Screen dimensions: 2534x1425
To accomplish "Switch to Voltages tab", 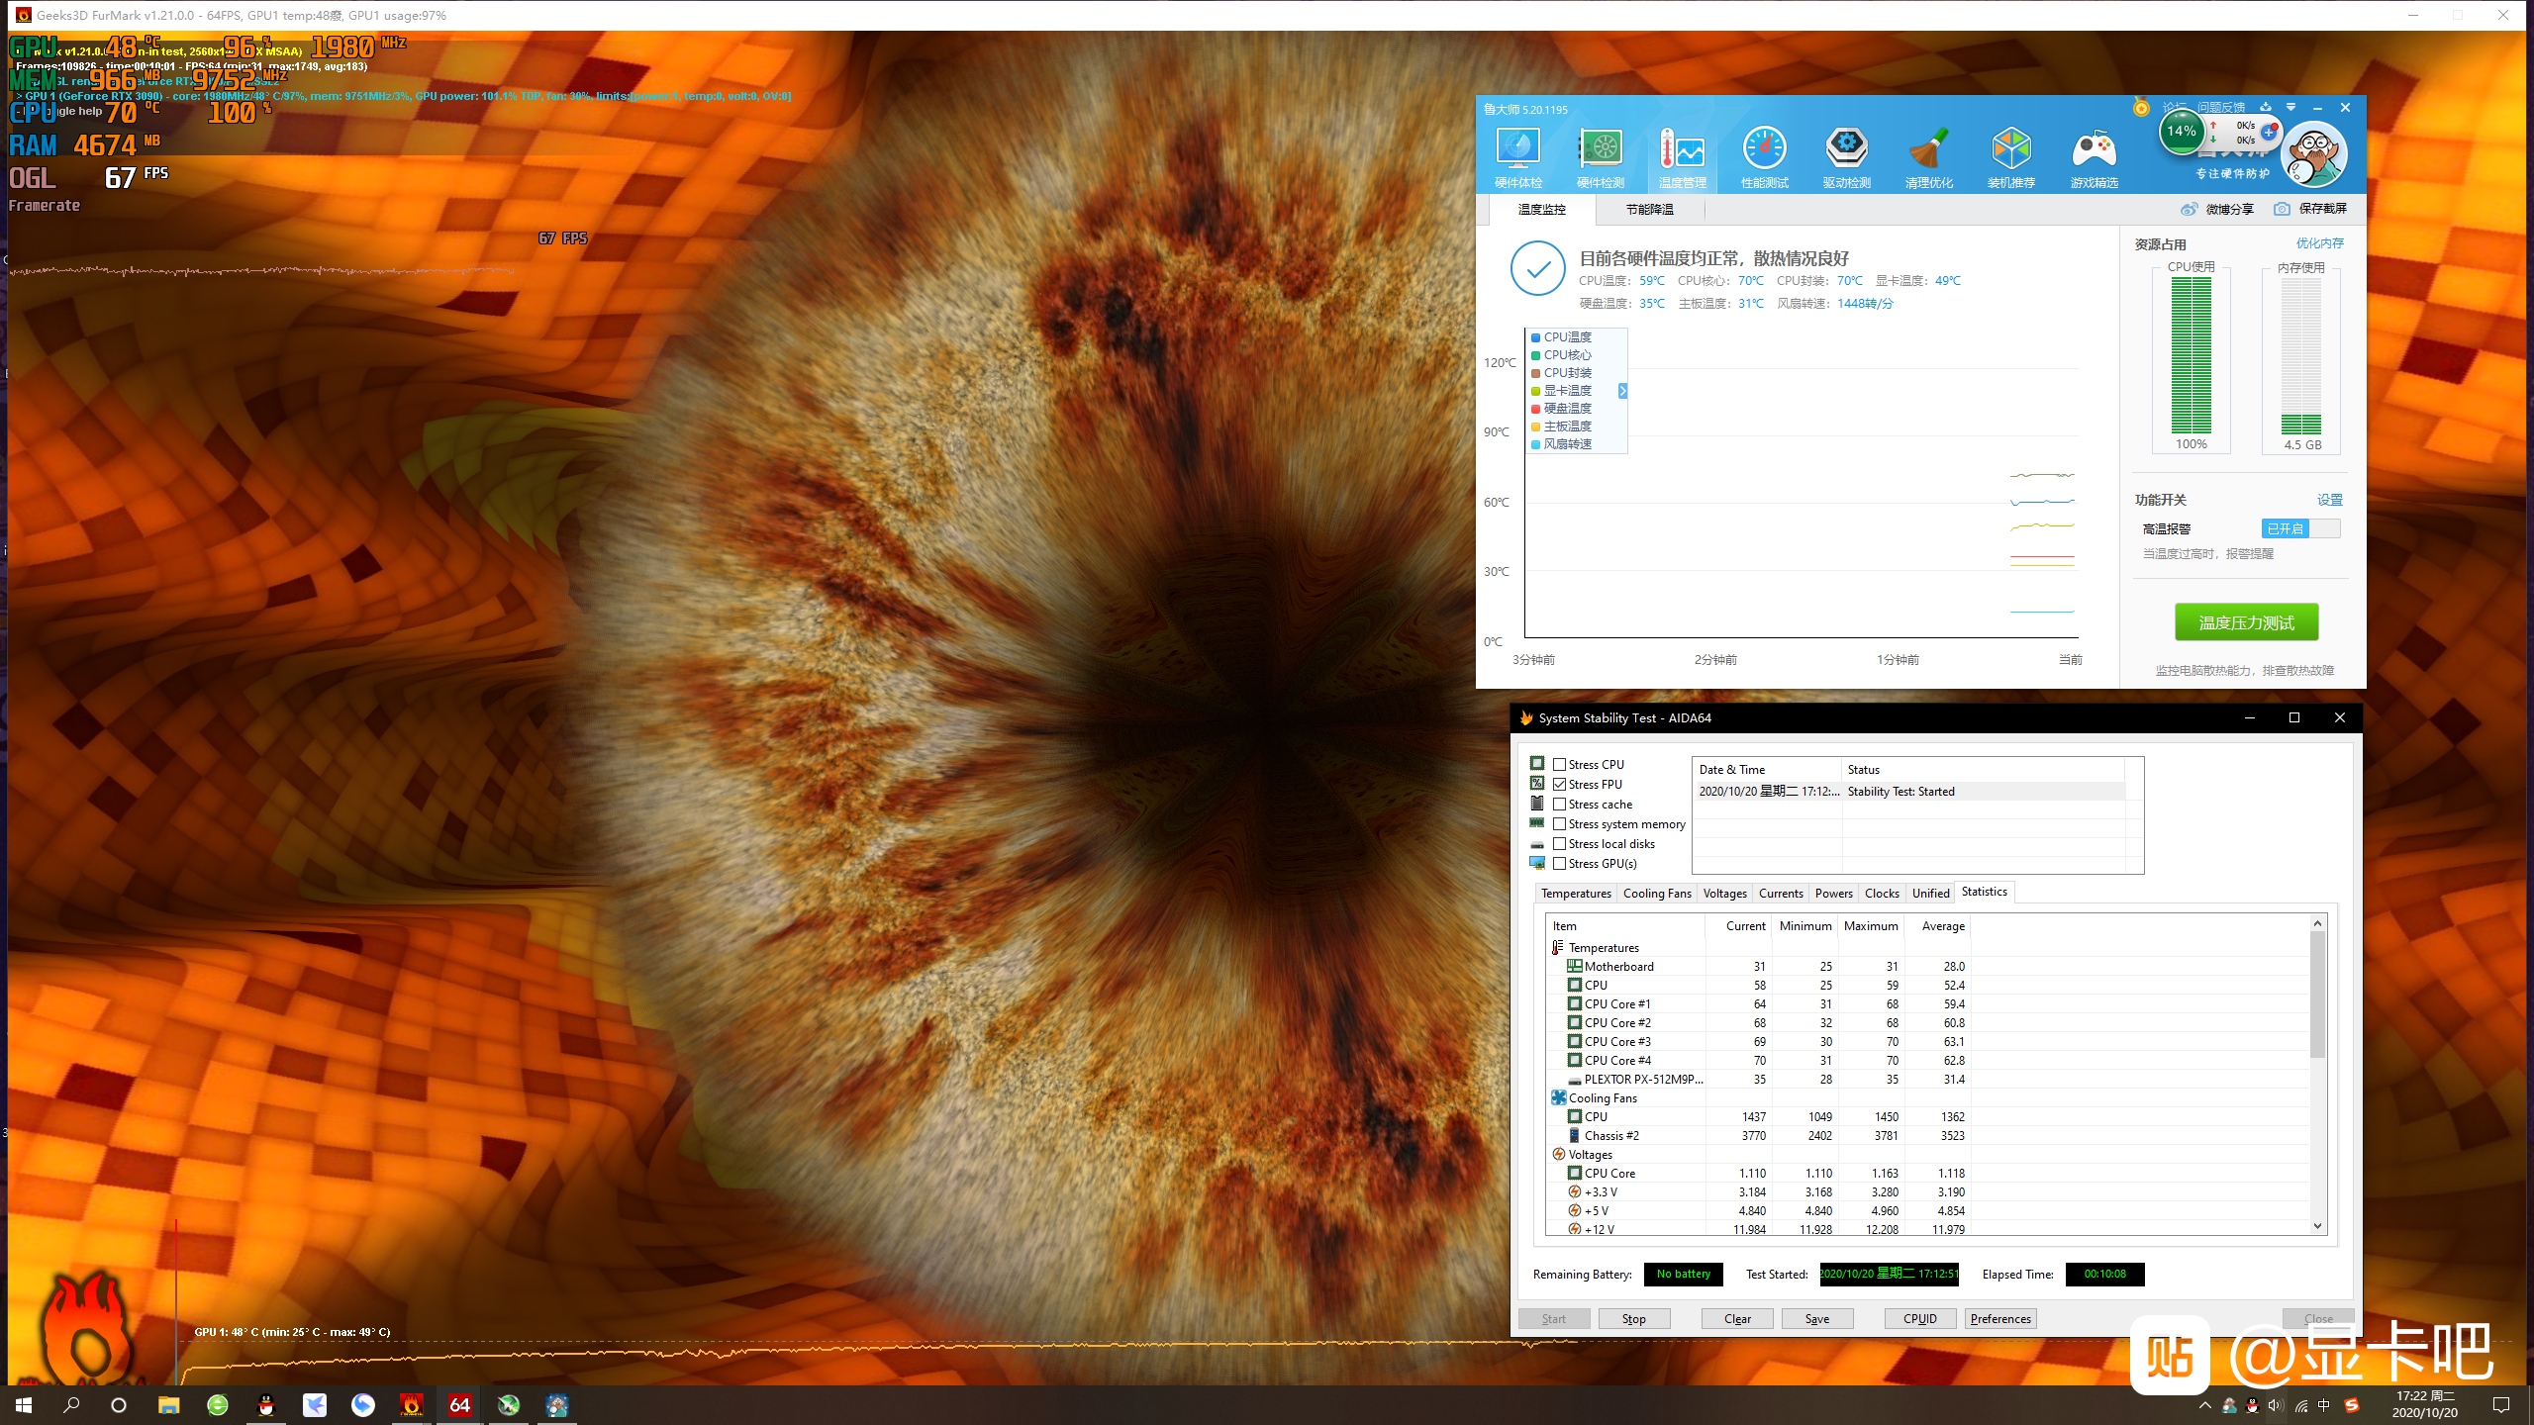I will pos(1724,893).
